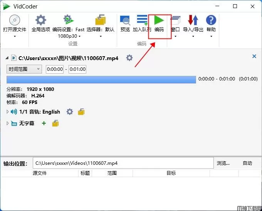Click the VidCoder logo in title bar
The image size is (262, 211).
coord(6,7)
